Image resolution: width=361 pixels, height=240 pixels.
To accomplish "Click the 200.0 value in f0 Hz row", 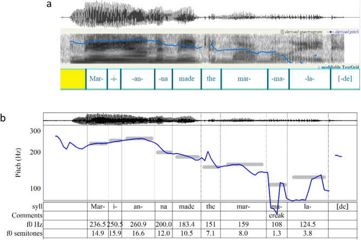I will coord(164,224).
